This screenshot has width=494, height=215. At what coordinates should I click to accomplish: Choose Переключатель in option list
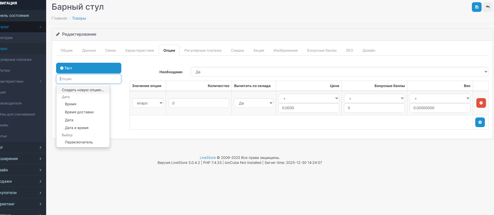tap(79, 142)
